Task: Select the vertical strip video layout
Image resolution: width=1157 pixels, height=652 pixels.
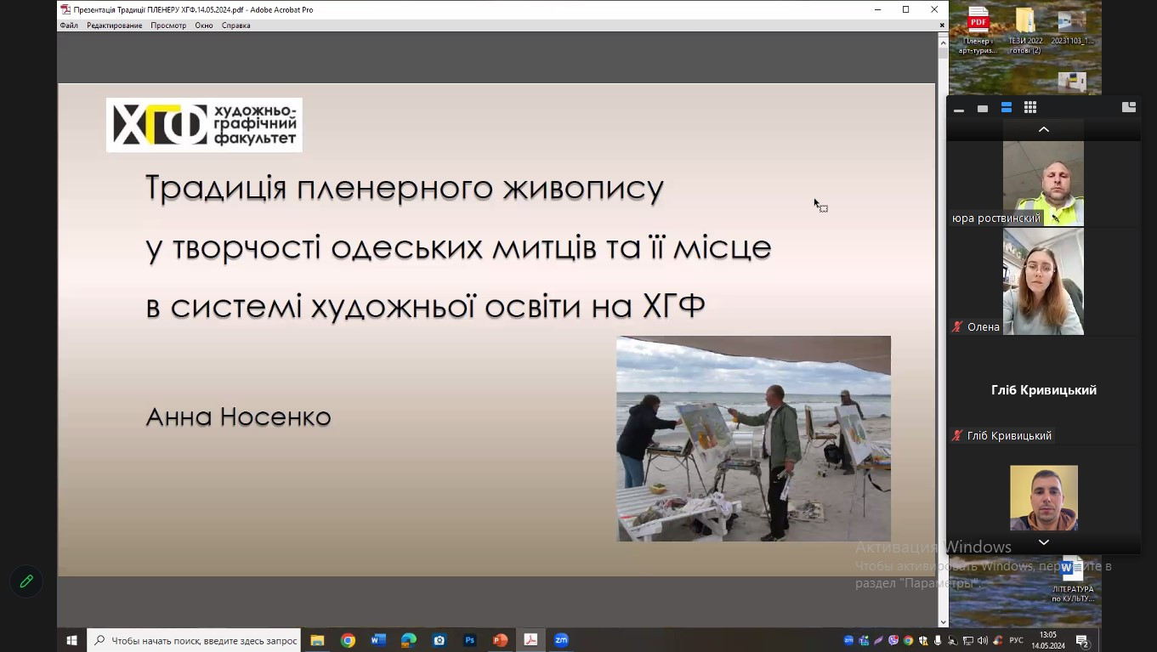Action: coord(1007,108)
